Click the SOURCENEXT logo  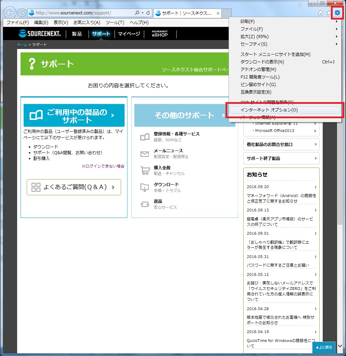point(40,34)
